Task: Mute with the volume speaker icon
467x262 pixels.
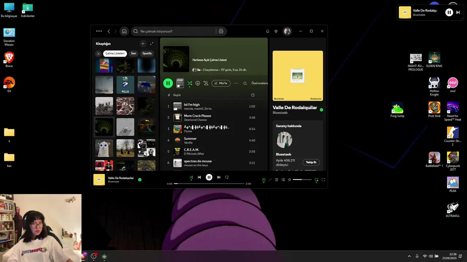Action: click(x=289, y=180)
